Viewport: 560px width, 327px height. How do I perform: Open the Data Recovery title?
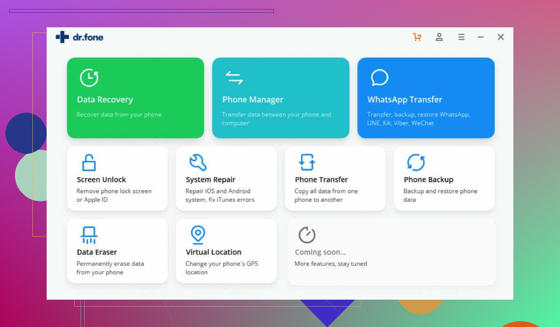pos(105,100)
